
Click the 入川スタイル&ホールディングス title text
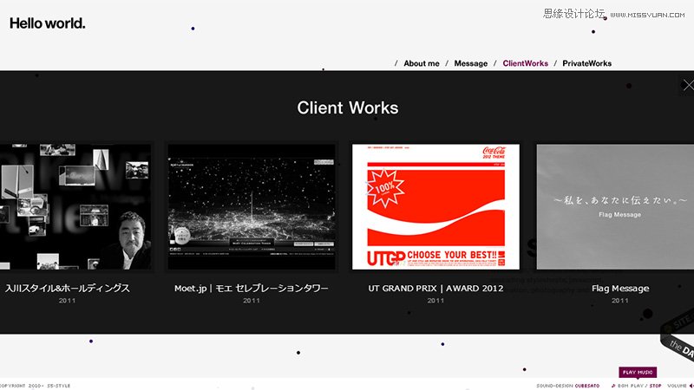click(68, 289)
